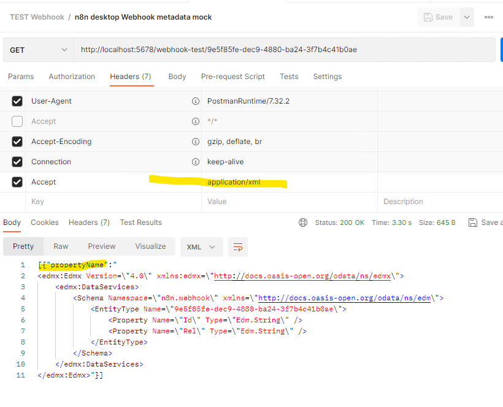This screenshot has width=503, height=407.
Task: Switch response view to Raw
Action: point(60,246)
